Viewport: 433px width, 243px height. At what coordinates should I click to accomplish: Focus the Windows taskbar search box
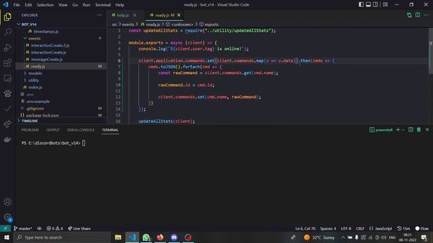click(x=62, y=237)
